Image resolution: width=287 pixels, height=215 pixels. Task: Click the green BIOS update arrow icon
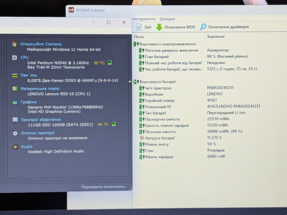click(x=159, y=27)
